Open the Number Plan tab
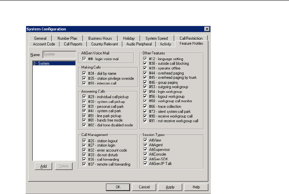The width and height of the screenshot is (289, 194). pyautogui.click(x=67, y=38)
